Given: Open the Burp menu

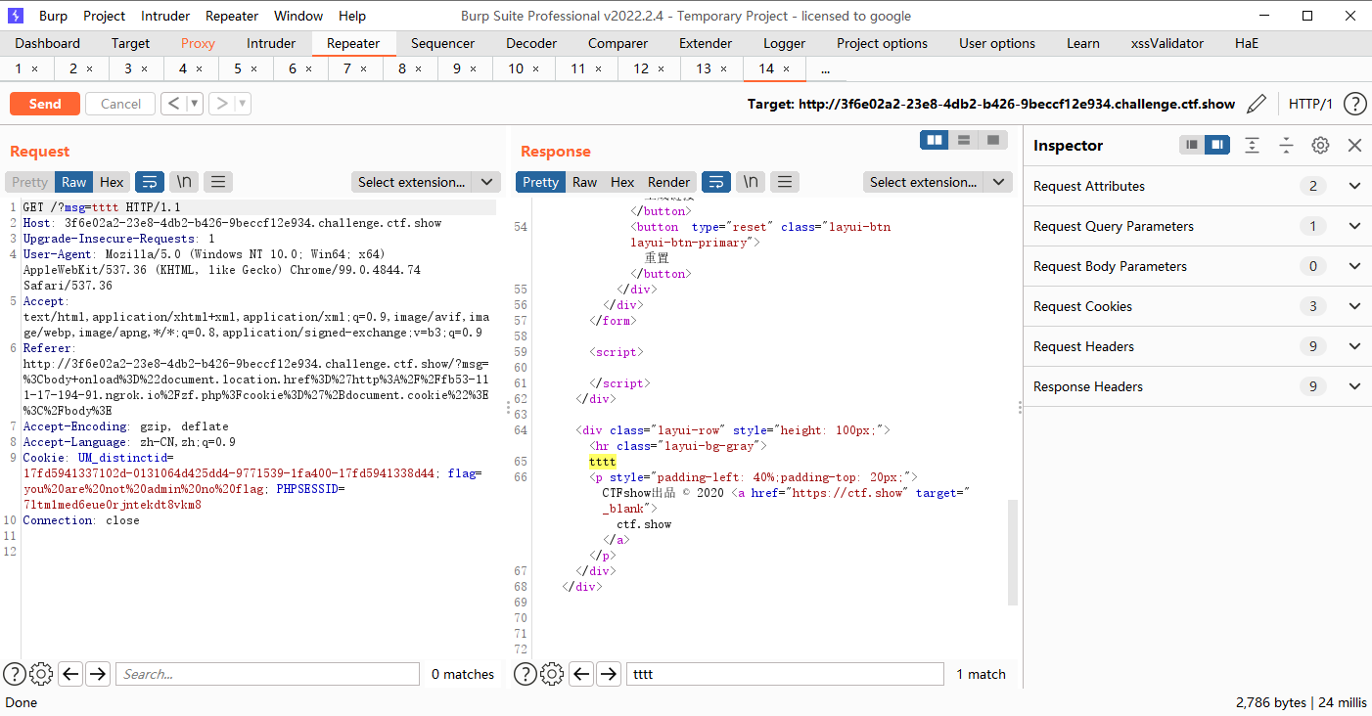Looking at the screenshot, I should [x=53, y=16].
